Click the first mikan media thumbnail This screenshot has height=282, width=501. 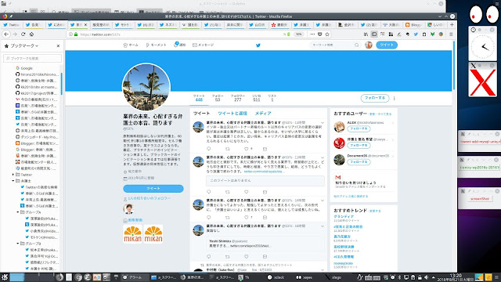(132, 234)
